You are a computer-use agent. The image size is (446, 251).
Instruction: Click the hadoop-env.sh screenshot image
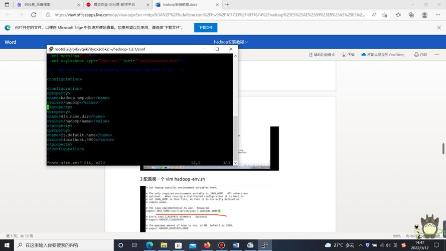pyautogui.click(x=205, y=209)
